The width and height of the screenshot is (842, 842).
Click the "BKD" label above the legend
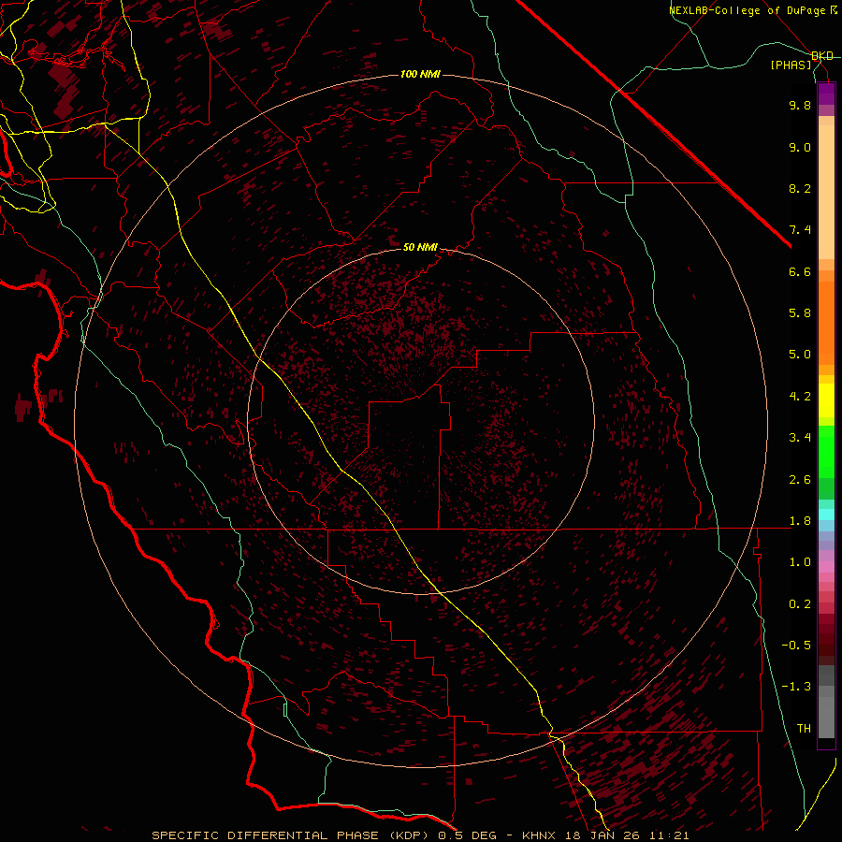tap(822, 56)
